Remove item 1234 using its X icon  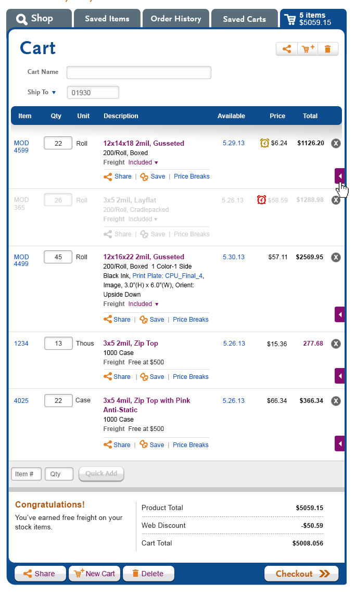click(336, 344)
